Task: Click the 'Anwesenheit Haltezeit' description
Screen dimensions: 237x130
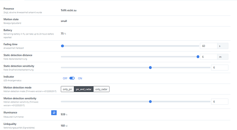Action: 14,48
